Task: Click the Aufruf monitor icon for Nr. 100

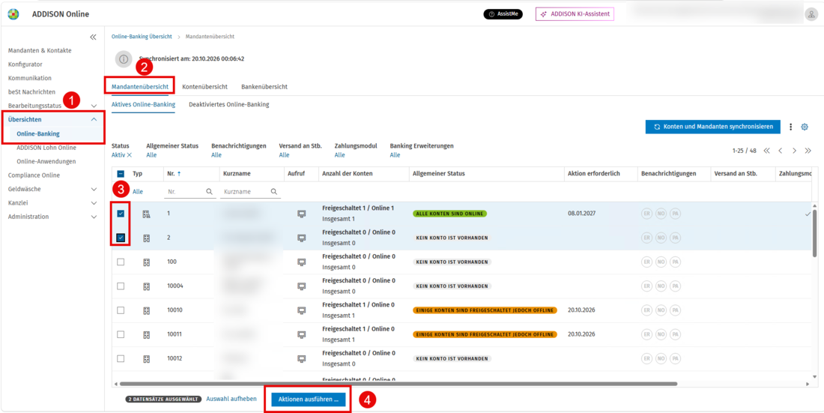Action: point(302,262)
